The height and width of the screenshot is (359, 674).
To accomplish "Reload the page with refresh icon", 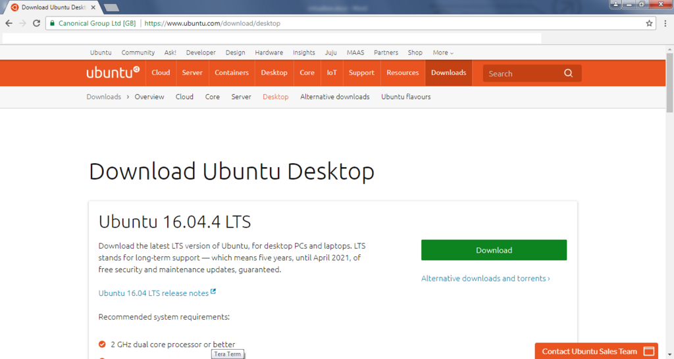I will click(37, 23).
